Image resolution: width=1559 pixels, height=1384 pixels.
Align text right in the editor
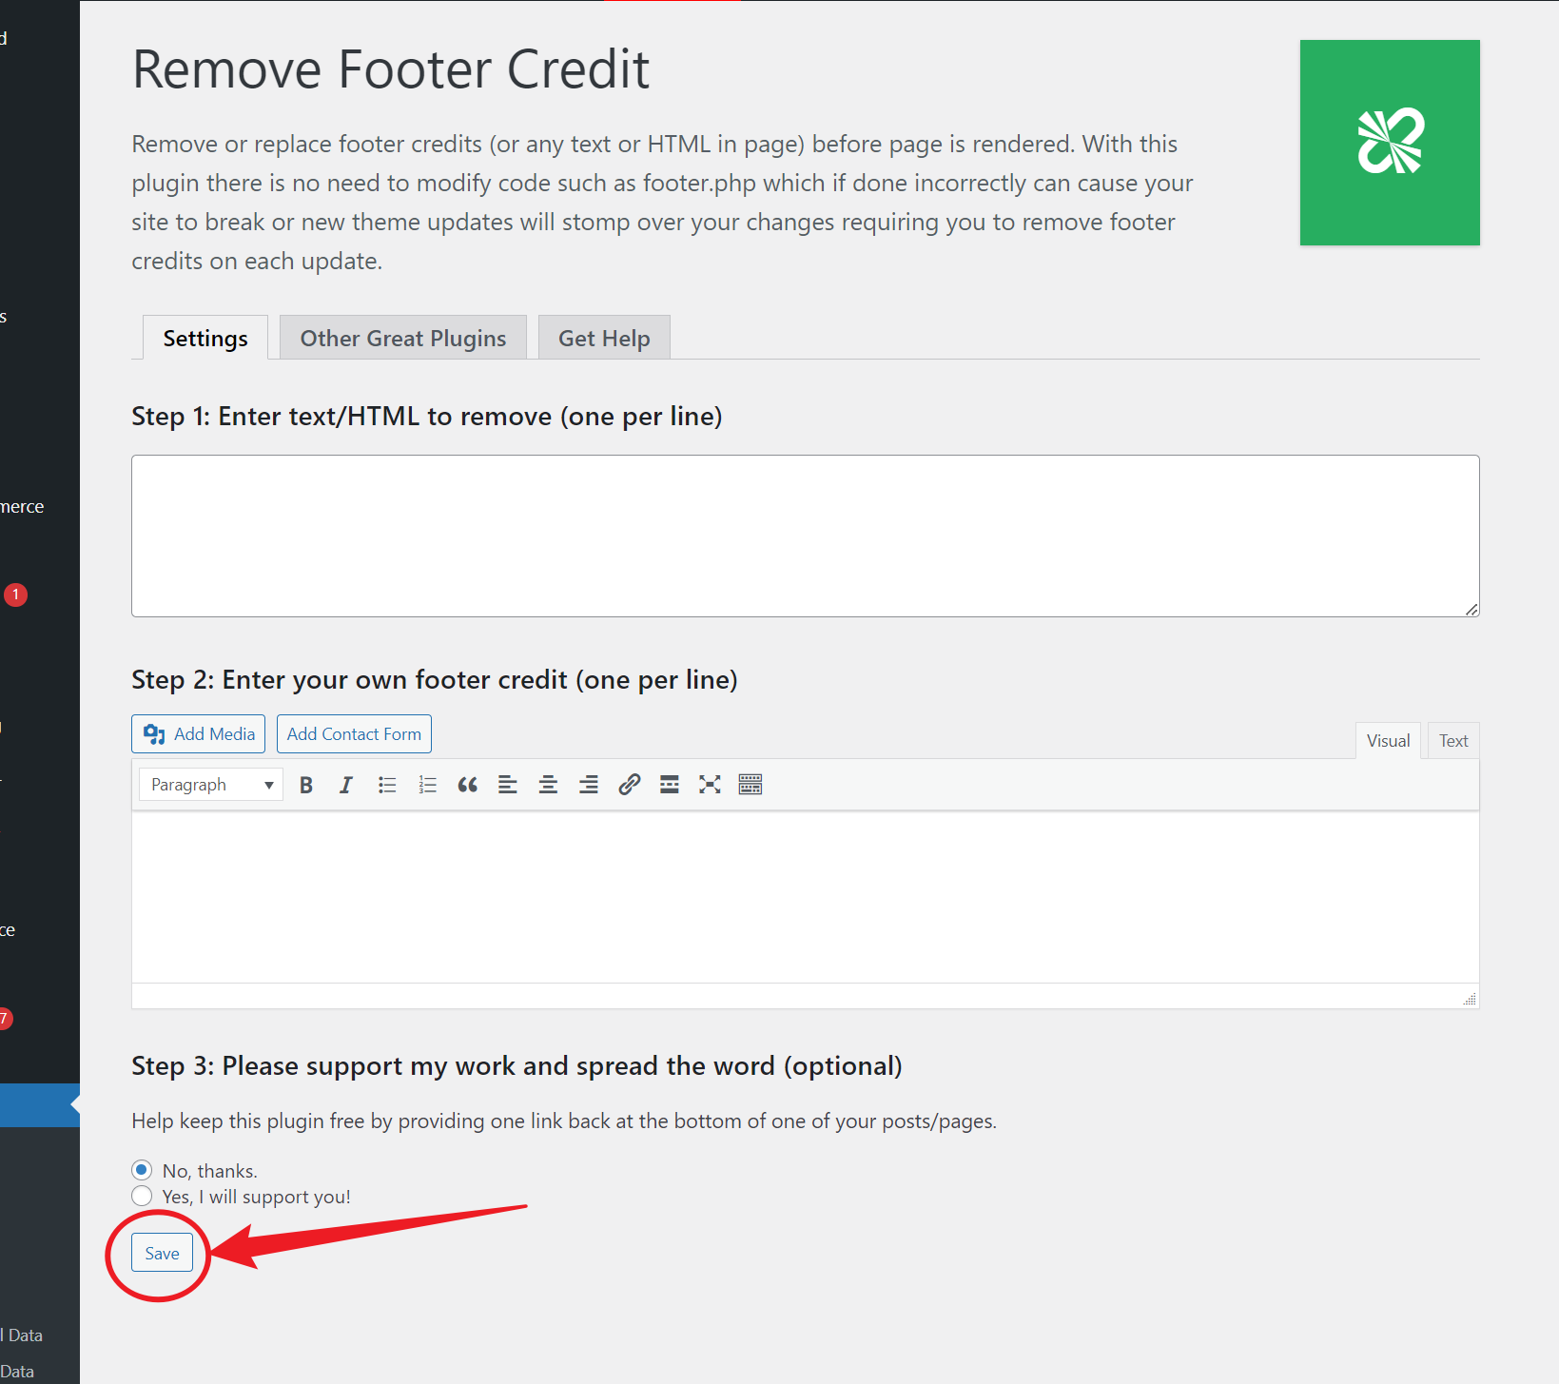(589, 785)
